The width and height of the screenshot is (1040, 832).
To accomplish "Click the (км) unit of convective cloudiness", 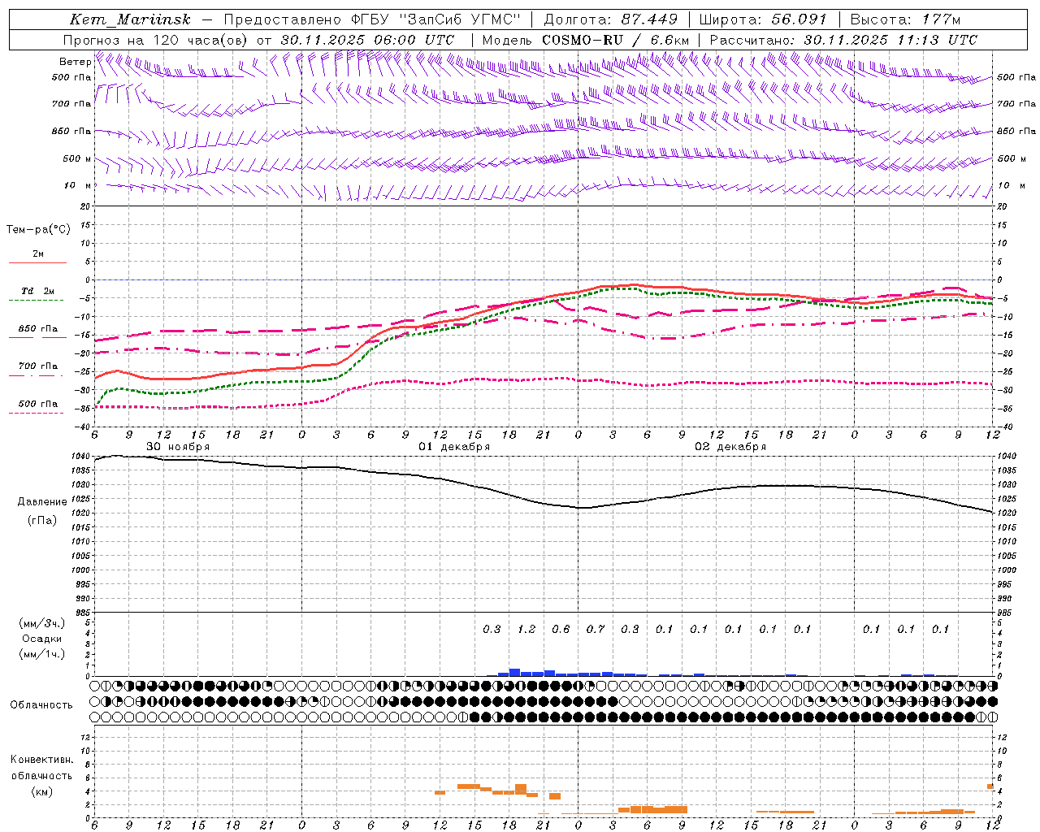I will (x=41, y=791).
